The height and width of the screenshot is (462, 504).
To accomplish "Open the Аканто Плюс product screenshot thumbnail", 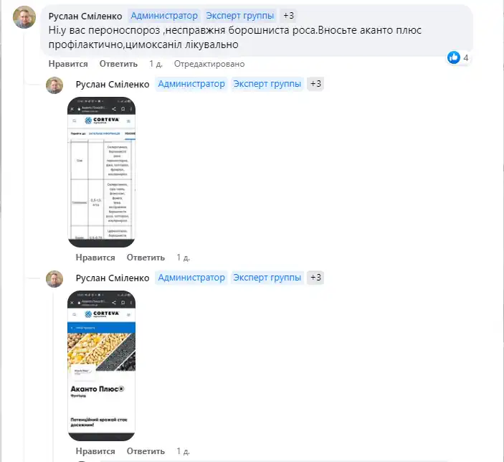I will coord(101,366).
